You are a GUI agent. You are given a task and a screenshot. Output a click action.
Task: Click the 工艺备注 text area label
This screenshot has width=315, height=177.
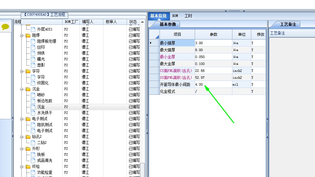277,33
